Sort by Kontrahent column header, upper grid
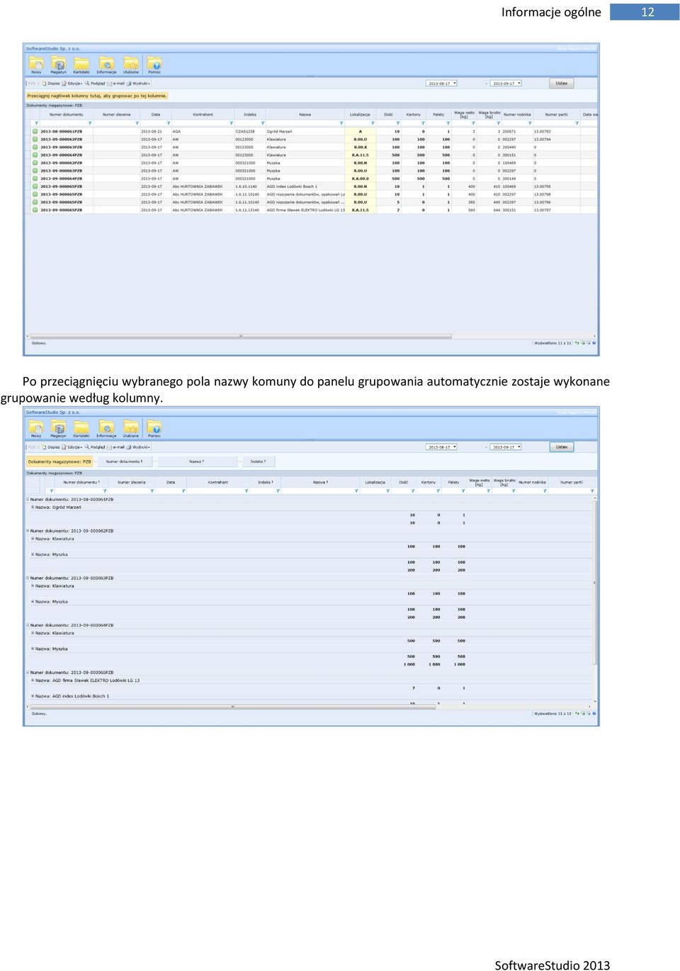 coord(203,114)
